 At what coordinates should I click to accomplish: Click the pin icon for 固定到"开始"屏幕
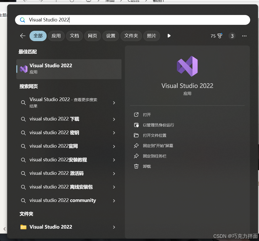click(136, 146)
